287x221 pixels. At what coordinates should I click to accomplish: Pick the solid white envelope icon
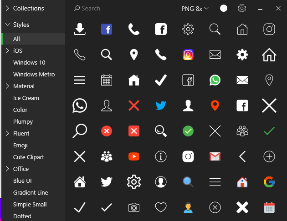(242, 80)
